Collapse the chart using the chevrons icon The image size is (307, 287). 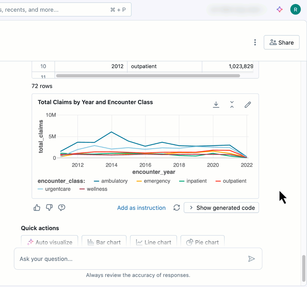pyautogui.click(x=232, y=104)
